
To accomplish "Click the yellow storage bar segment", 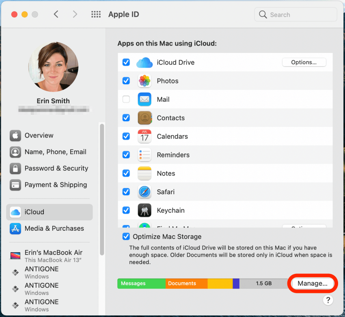I will click(x=220, y=284).
